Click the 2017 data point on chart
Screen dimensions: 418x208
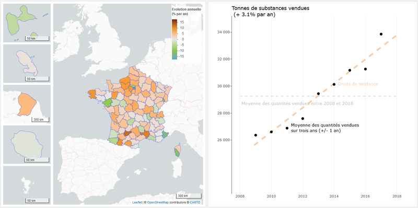(381, 34)
